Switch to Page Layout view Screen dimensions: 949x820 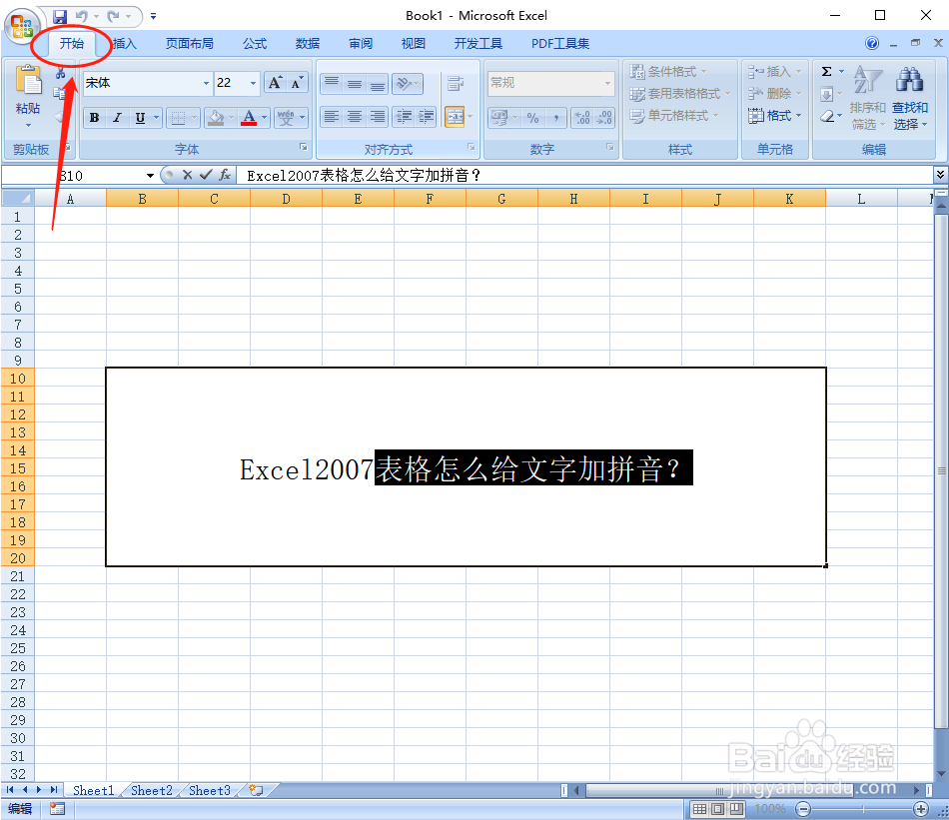click(x=718, y=809)
